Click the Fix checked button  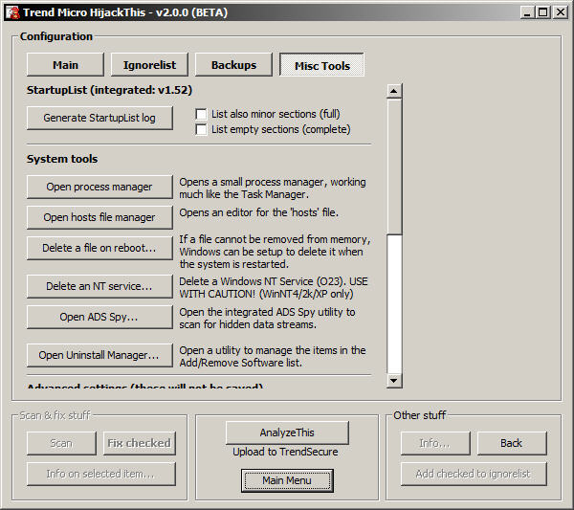point(139,443)
